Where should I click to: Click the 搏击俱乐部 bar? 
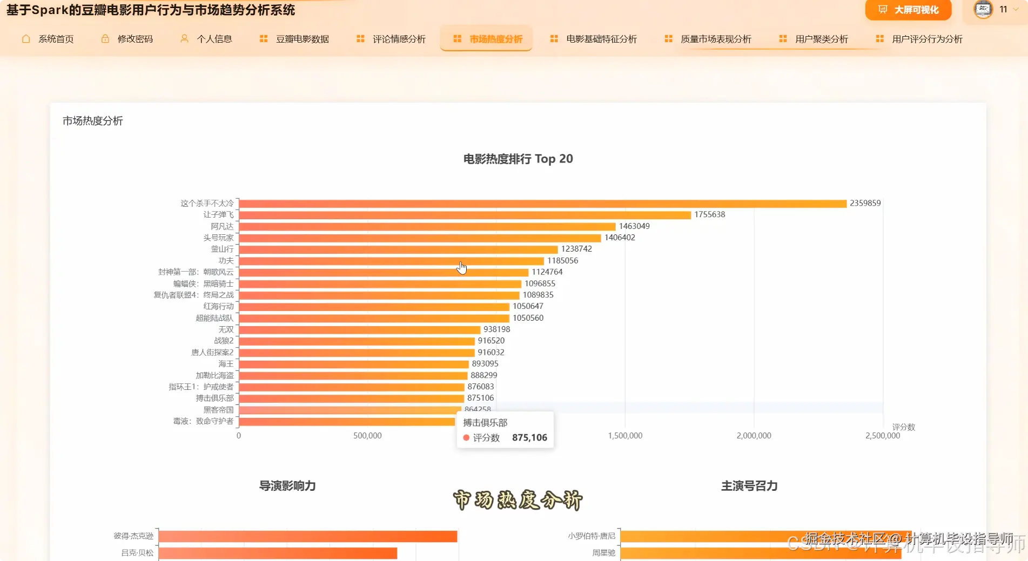pyautogui.click(x=352, y=398)
